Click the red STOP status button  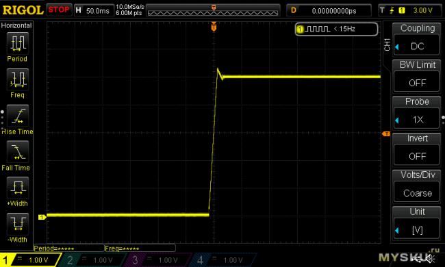point(59,10)
